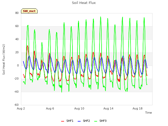Image resolution: width=168 pixels, height=126 pixels.
Task: Toggle the SHF2 series in the legend
Action: (84, 121)
